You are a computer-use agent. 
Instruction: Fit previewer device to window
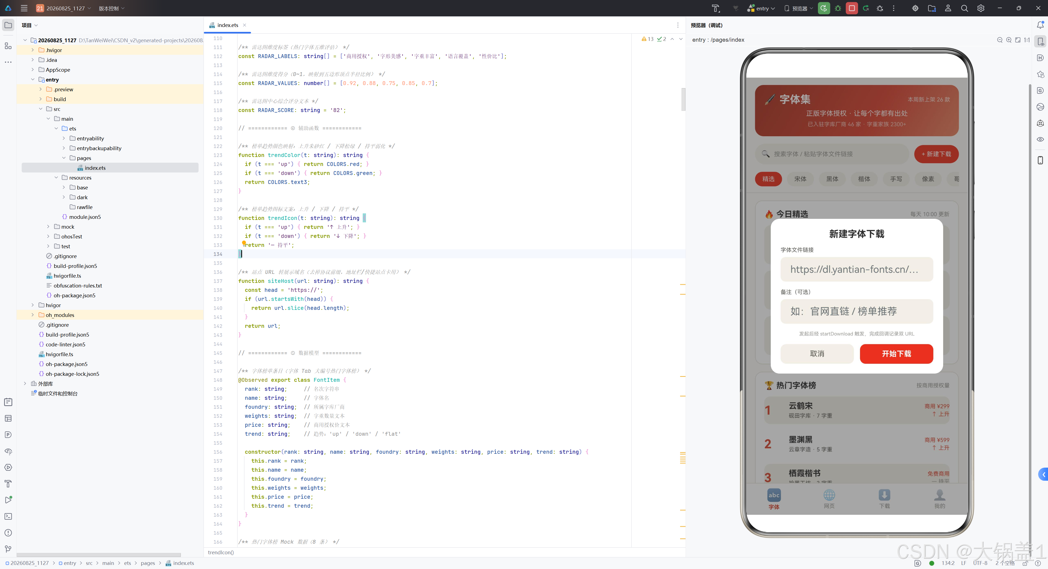coord(1018,40)
